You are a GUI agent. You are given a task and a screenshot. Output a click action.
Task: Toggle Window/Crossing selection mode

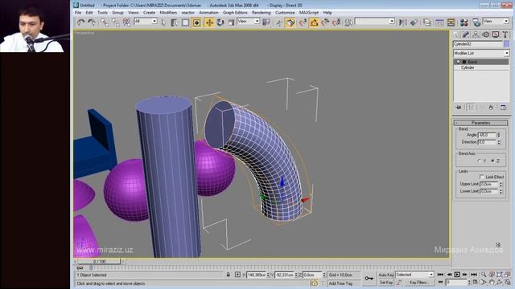pyautogui.click(x=196, y=22)
